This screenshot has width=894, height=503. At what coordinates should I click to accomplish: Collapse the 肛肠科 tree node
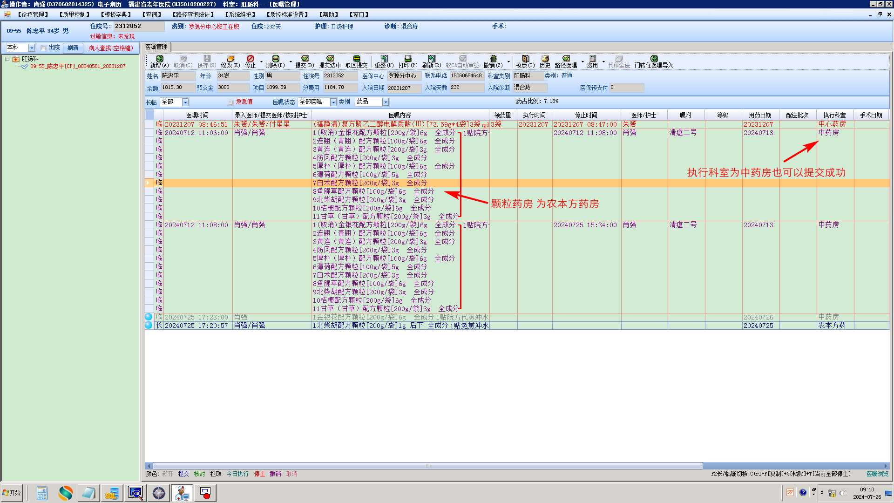click(x=7, y=59)
